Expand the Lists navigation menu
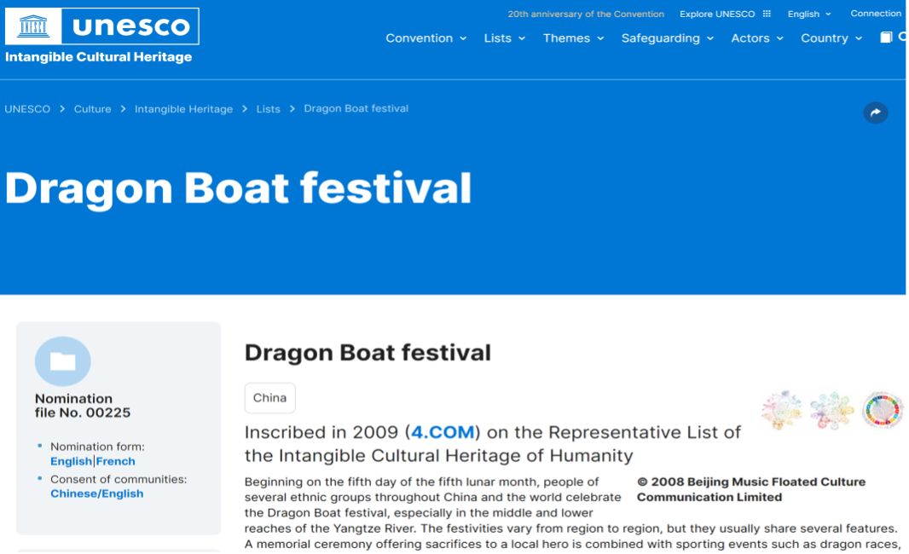 click(x=498, y=38)
